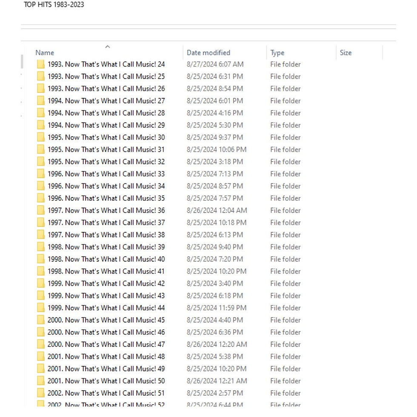Viewport: 417px width, 417px height.
Task: Sort files by Name column header
Action: (x=45, y=53)
